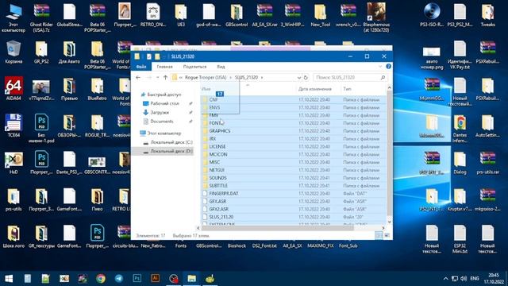Select Локальный диск (D:) in navigation pane
The width and height of the screenshot is (508, 286).
click(171, 151)
